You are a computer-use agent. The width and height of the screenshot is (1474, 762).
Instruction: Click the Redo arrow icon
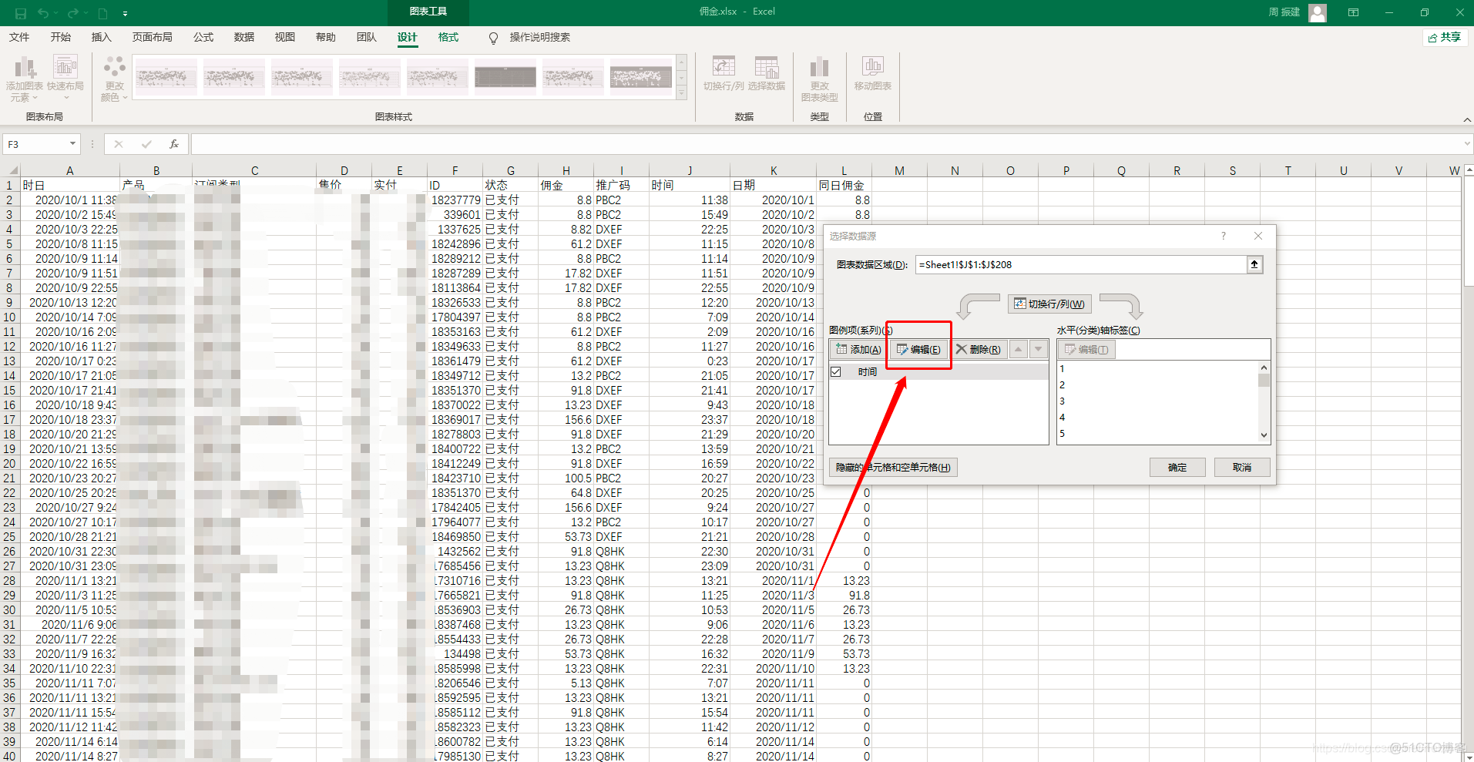[x=73, y=13]
